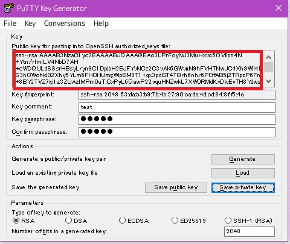This screenshot has width=290, height=244.
Task: Click the Save private key button
Action: coord(243,187)
